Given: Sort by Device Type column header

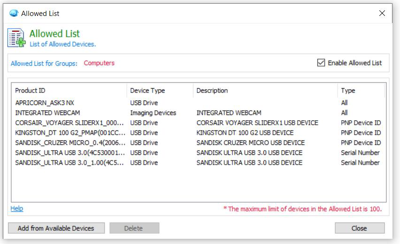Looking at the screenshot, I should [x=160, y=91].
